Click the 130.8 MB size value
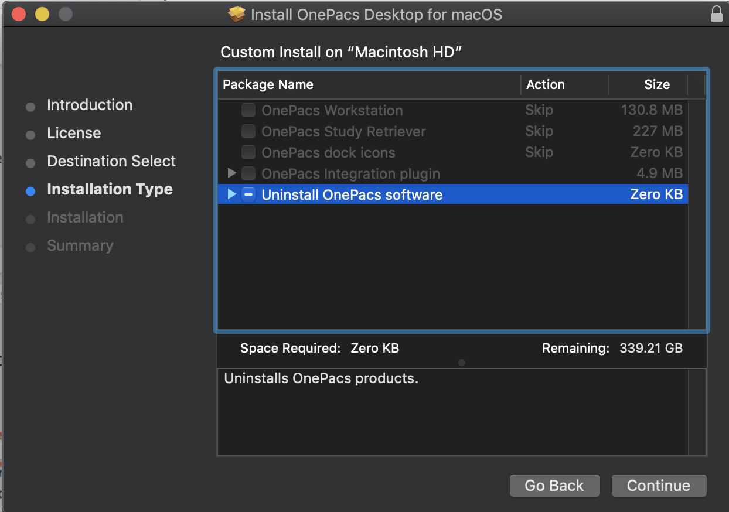This screenshot has height=512, width=729. (652, 110)
